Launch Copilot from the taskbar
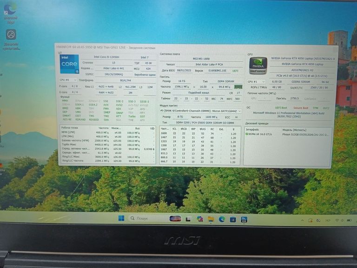The image size is (357, 268). [x=200, y=219]
